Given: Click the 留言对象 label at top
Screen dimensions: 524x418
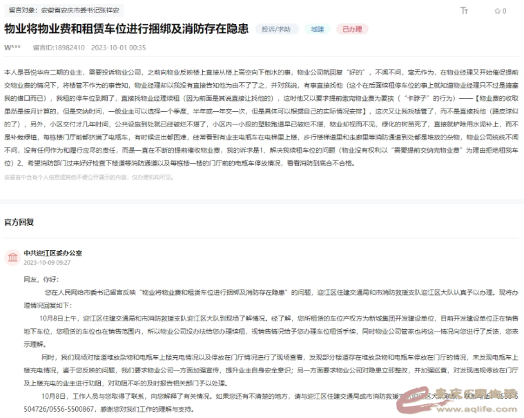Looking at the screenshot, I should click(x=21, y=11).
